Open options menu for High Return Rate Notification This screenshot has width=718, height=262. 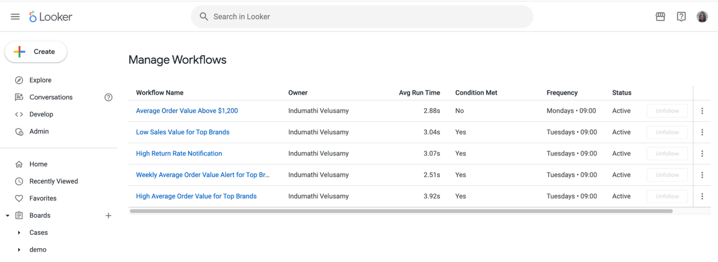(x=702, y=153)
